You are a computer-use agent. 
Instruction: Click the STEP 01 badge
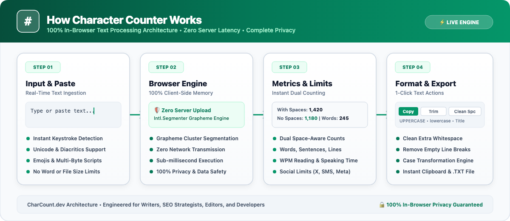tap(43, 67)
